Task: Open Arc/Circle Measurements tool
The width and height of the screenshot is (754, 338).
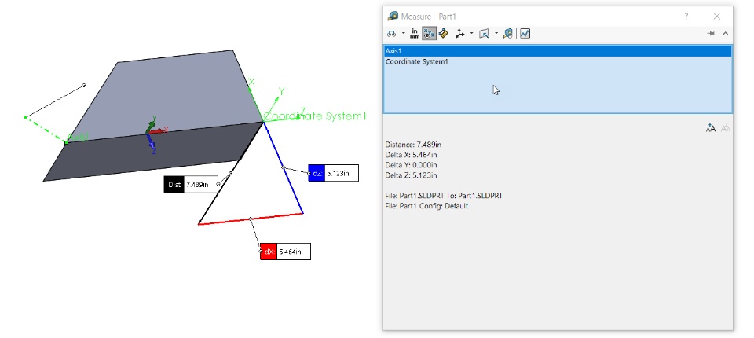Action: (391, 34)
